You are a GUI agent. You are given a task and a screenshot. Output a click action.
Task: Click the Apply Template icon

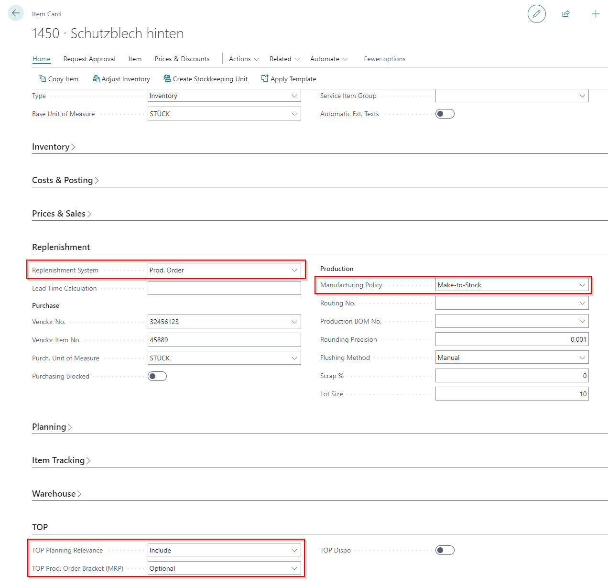(265, 79)
